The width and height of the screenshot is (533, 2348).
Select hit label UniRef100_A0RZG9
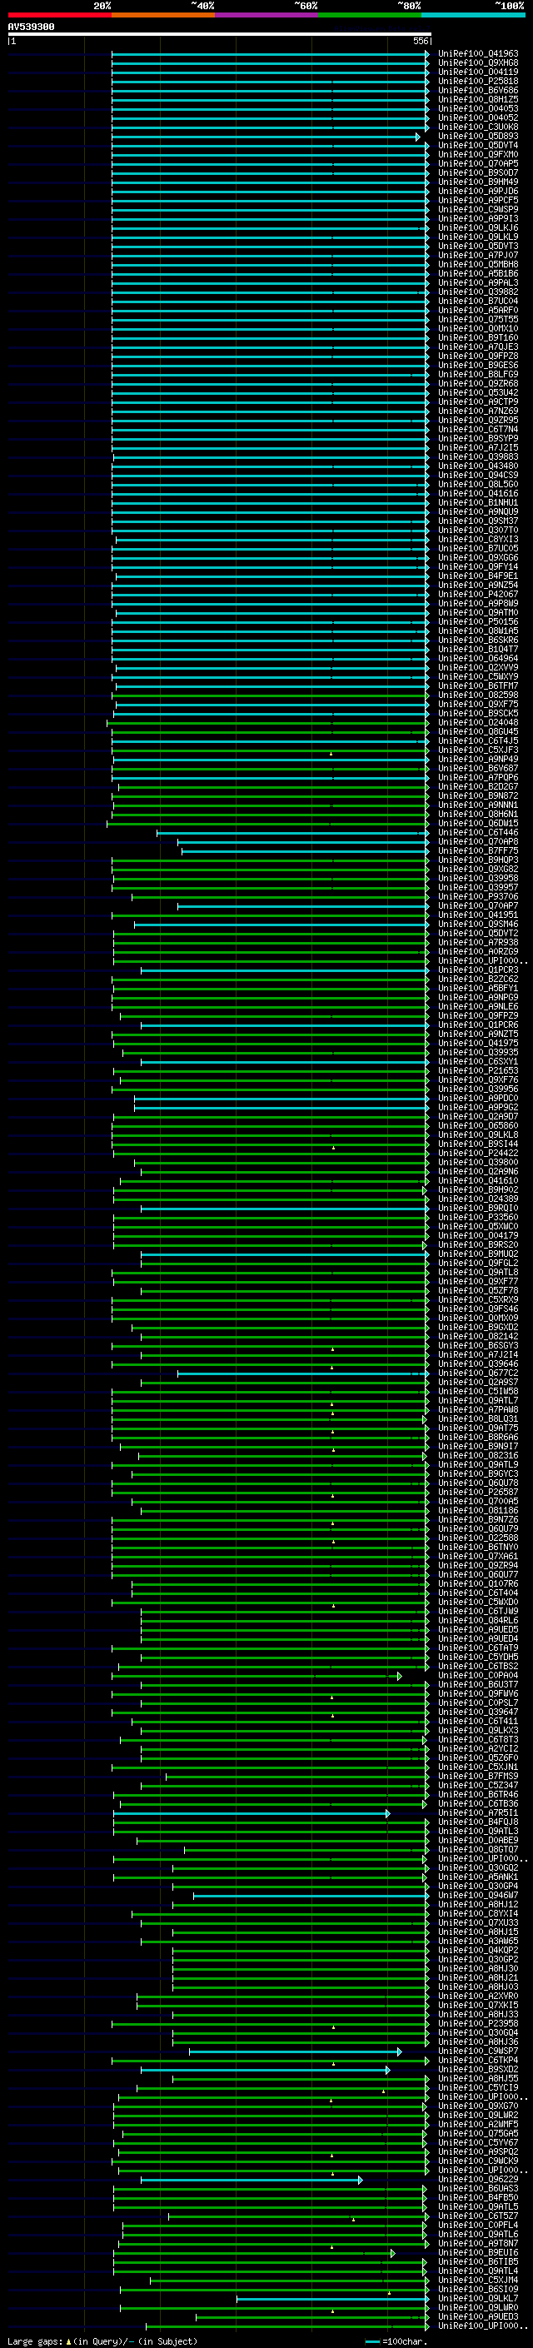click(478, 950)
